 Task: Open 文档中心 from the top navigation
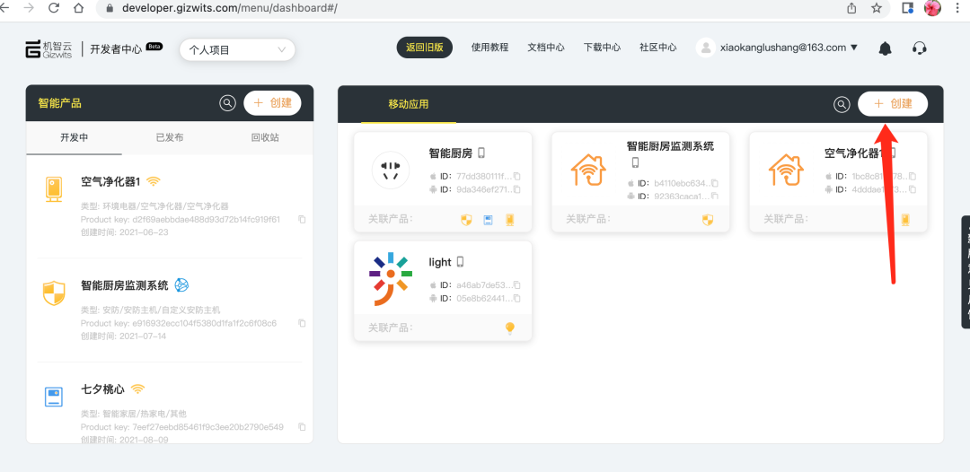546,48
